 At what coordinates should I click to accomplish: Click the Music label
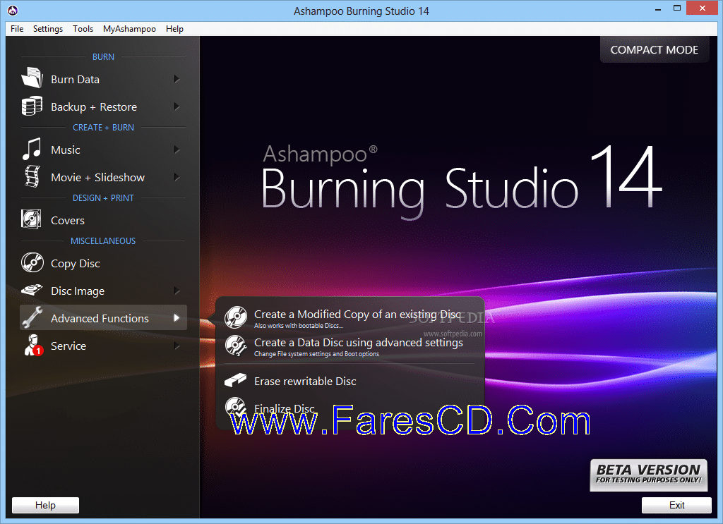[66, 150]
